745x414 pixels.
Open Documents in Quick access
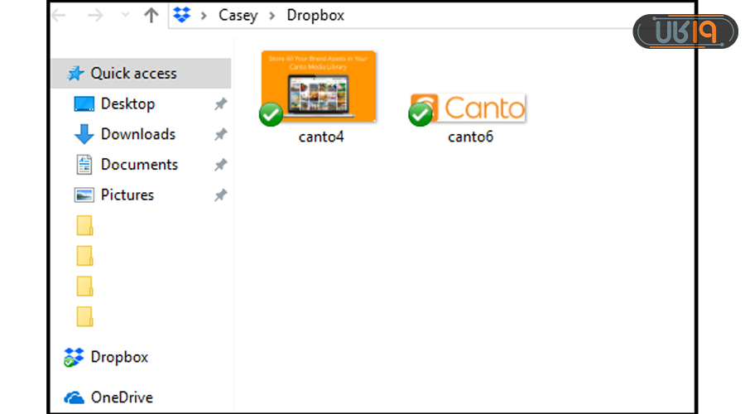139,165
